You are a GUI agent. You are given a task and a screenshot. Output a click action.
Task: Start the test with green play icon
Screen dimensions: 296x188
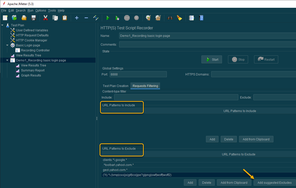(x=108, y=18)
